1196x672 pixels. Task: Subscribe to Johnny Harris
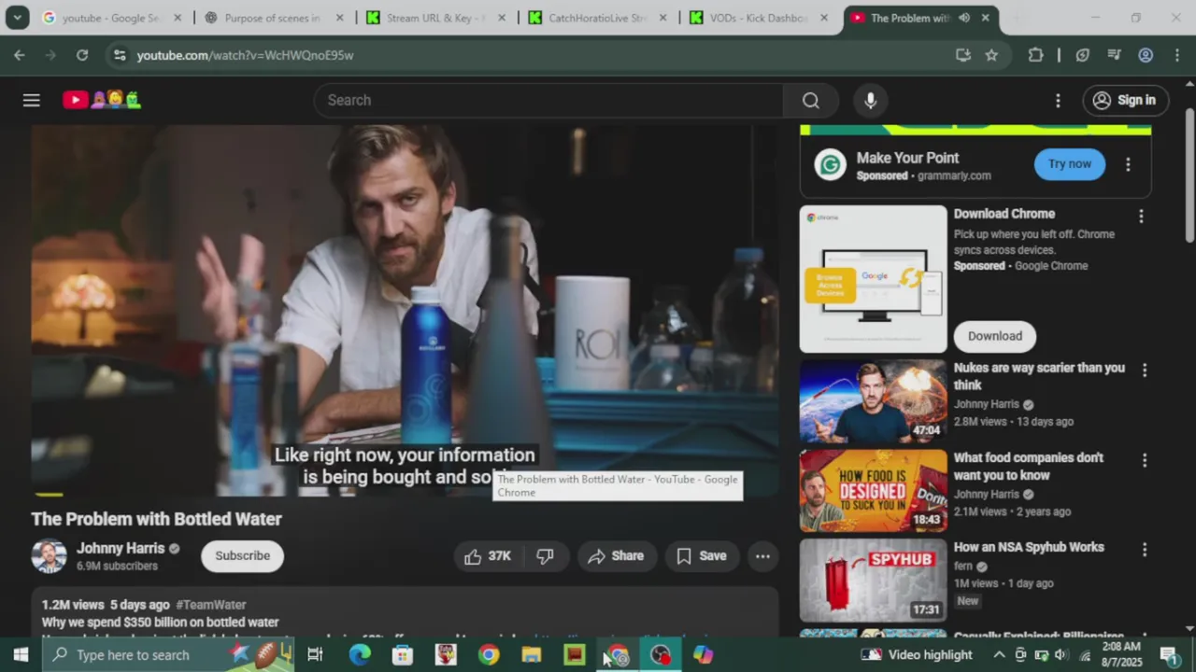tap(242, 555)
